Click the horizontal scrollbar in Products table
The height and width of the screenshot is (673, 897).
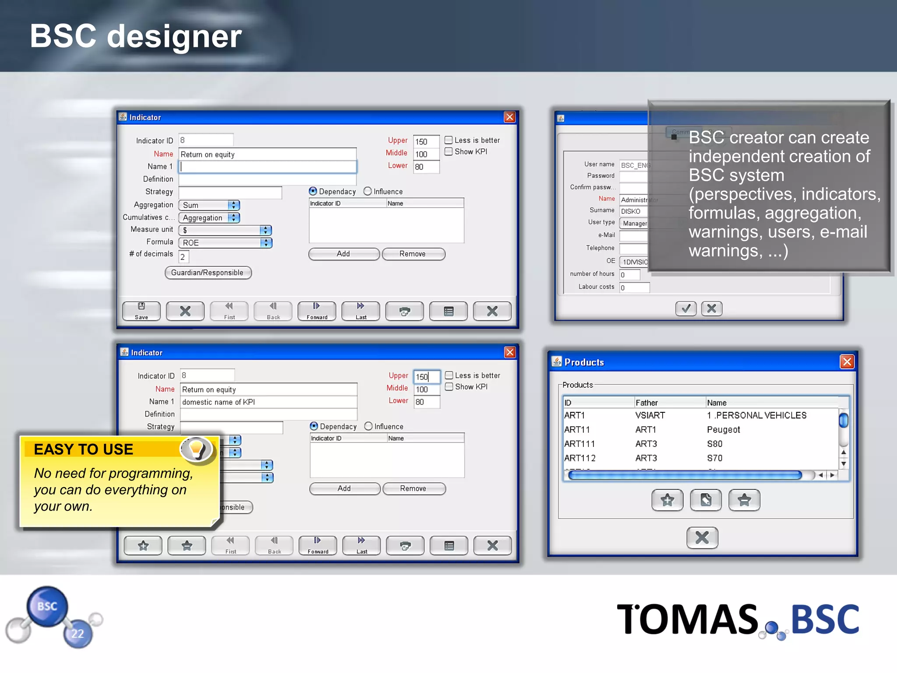tap(685, 475)
